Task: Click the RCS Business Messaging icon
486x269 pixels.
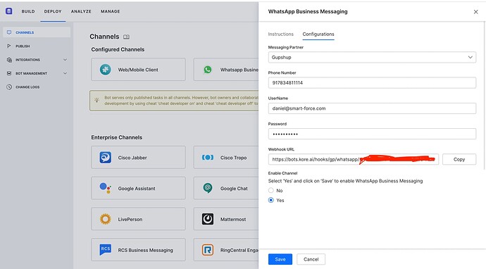Action: pos(105,250)
